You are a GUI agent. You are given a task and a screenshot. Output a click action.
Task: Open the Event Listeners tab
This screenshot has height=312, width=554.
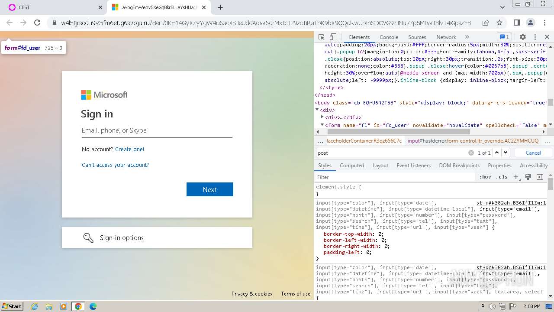tap(413, 166)
